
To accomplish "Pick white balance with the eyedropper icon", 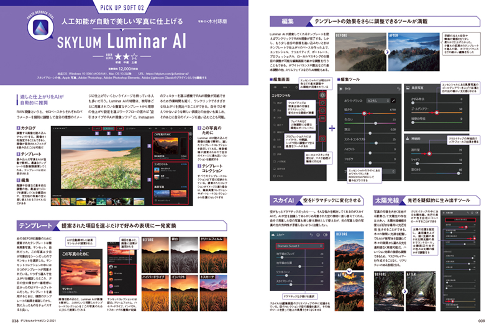I will pyautogui.click(x=393, y=101).
